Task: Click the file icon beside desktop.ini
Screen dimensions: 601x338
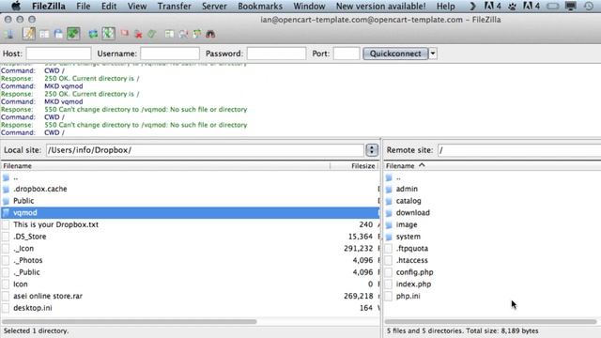Action: coord(7,308)
